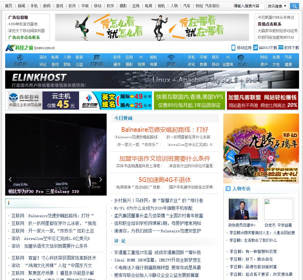303x280 pixels.
Task: Open slideshow image 相比华为P30 Pro 三星Galaxy S10
Action: coord(56,155)
